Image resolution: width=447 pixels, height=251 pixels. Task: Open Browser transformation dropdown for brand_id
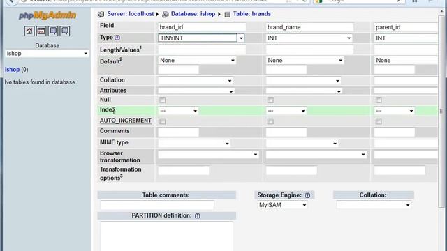click(208, 154)
